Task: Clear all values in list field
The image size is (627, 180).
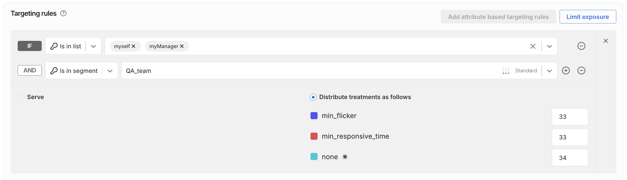Action: pos(533,46)
